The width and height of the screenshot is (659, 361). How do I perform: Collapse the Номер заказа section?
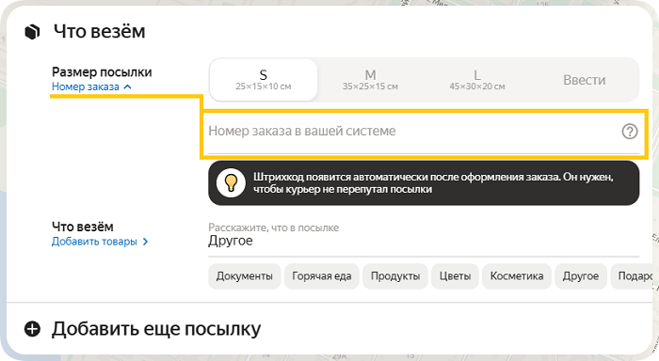[x=91, y=86]
